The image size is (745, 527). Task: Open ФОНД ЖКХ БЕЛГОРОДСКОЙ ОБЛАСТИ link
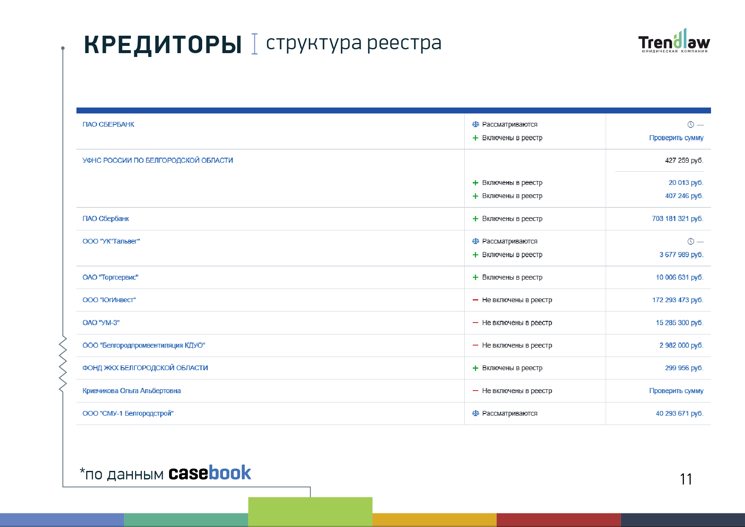(145, 368)
